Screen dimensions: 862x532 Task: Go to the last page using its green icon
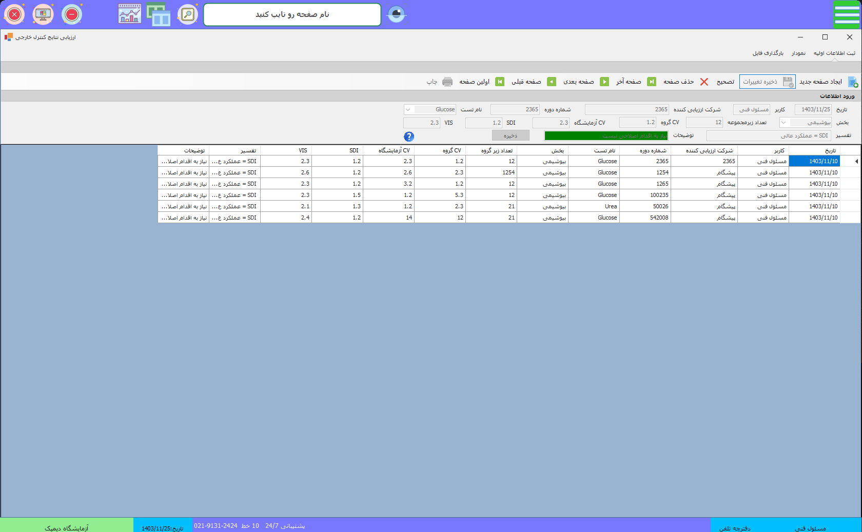coord(651,82)
